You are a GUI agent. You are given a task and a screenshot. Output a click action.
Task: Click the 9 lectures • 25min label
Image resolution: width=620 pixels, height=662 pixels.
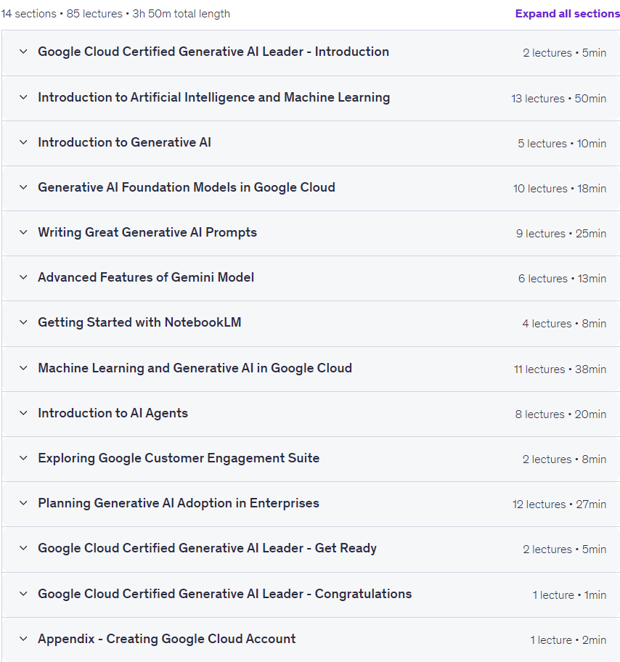pos(561,234)
